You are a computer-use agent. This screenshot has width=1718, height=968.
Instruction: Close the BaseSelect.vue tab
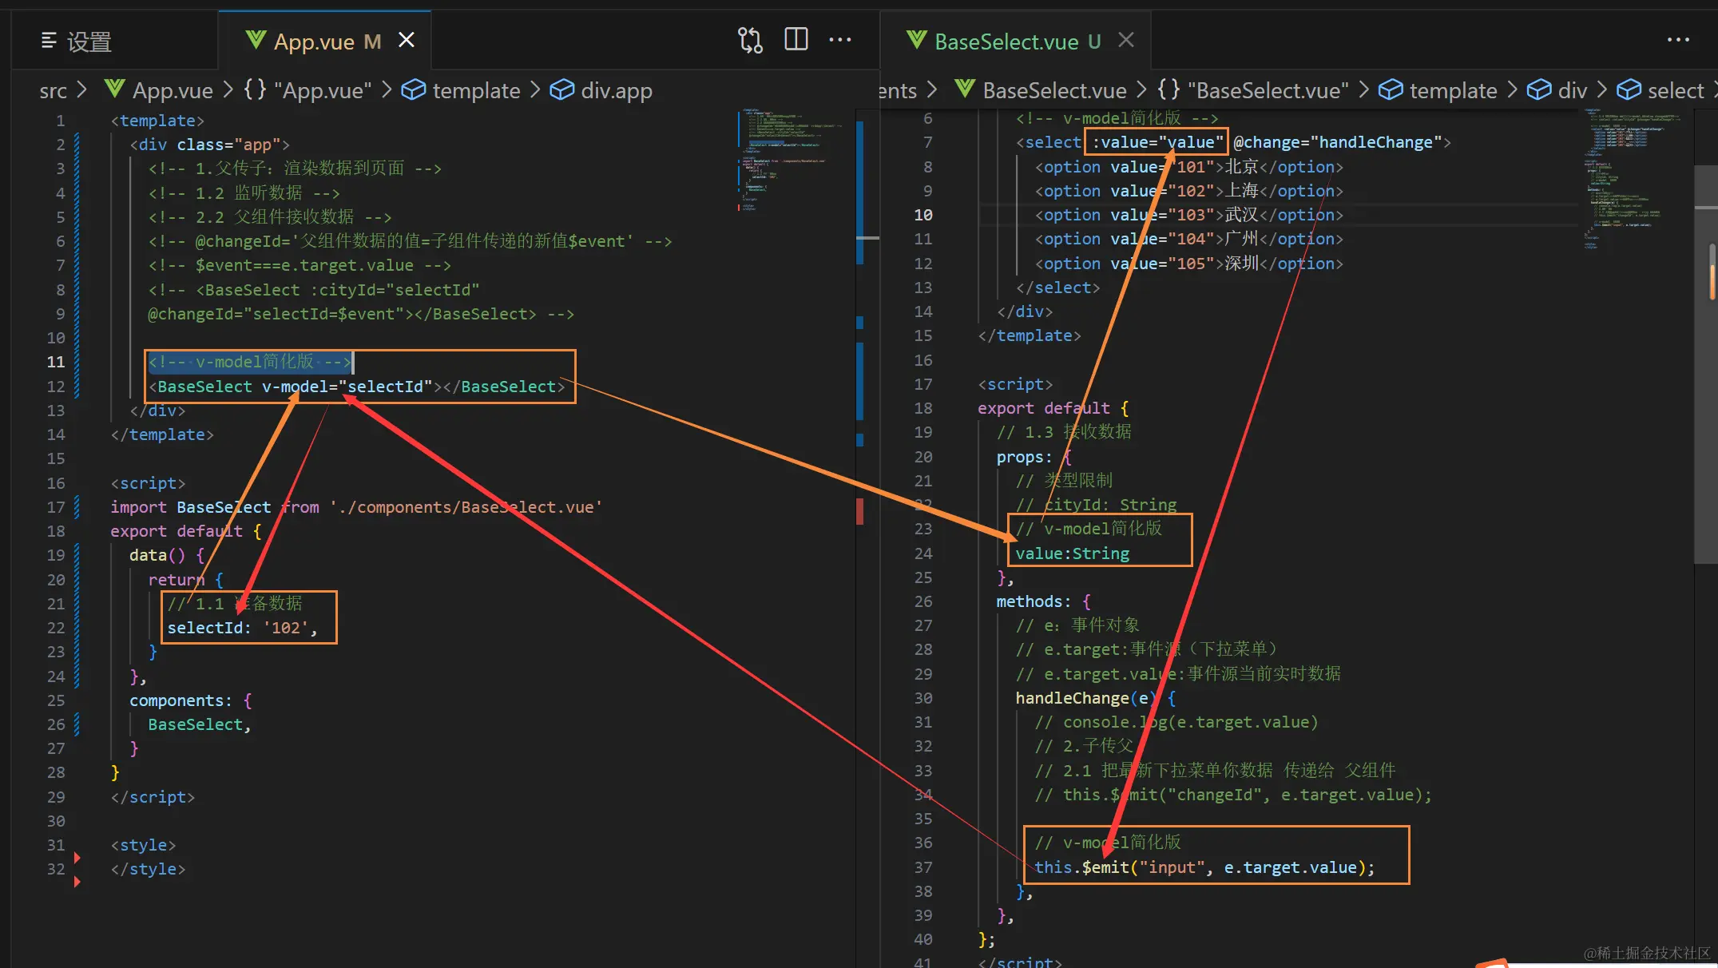(1126, 40)
